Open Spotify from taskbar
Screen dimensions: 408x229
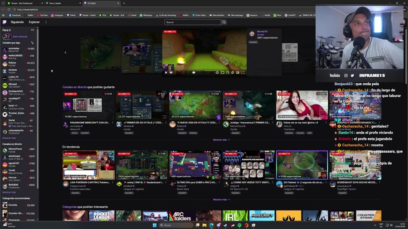pos(239,225)
